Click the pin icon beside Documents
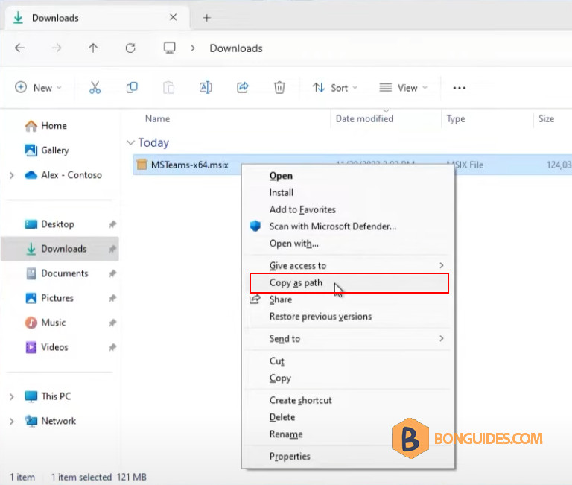This screenshot has height=485, width=572. tap(112, 273)
